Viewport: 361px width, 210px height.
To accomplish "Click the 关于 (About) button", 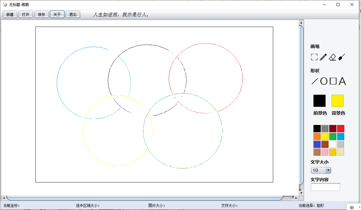I will click(57, 15).
